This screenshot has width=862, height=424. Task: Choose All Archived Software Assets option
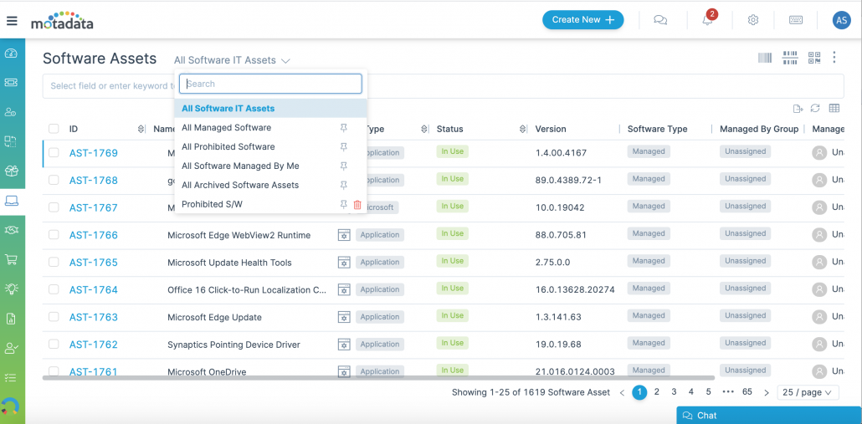pos(240,185)
